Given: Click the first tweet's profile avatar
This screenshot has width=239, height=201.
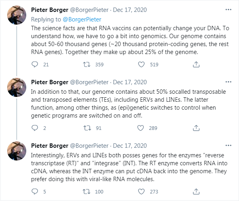Looking at the screenshot, I should pos(17,15).
